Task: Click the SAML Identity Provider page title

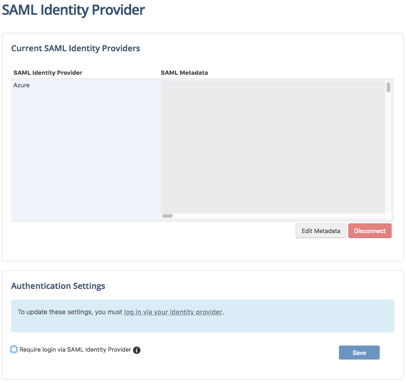Action: (73, 10)
